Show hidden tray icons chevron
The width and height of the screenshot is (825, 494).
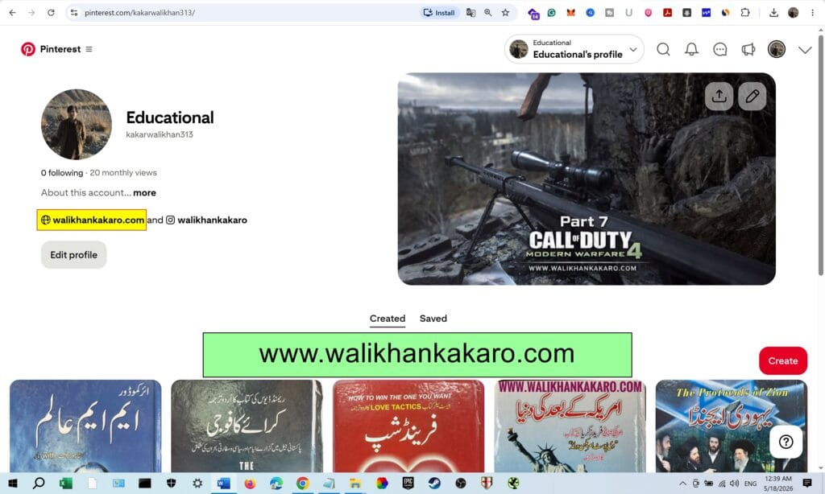pos(683,484)
